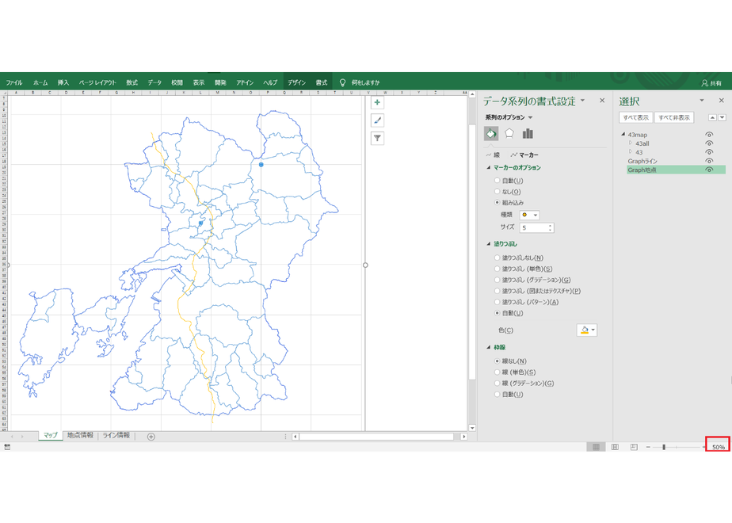732x523 pixels.
Task: Collapse the 枠線 section
Action: 488,347
